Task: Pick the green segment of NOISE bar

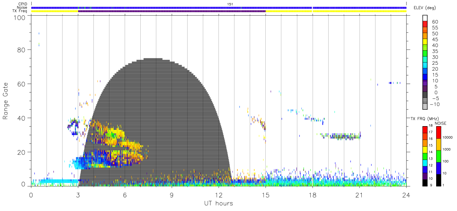Action: (438, 156)
